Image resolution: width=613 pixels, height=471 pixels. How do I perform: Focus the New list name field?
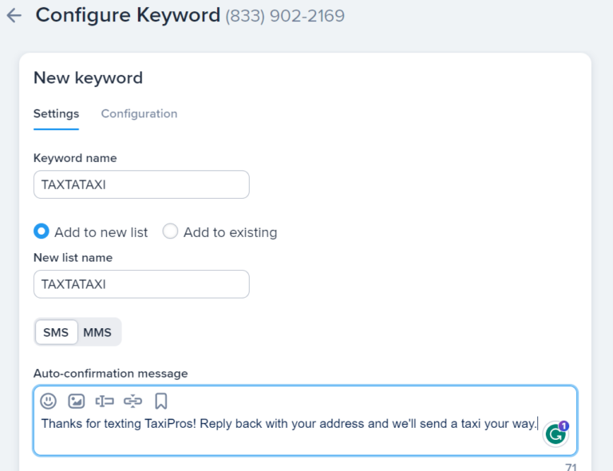coord(141,283)
